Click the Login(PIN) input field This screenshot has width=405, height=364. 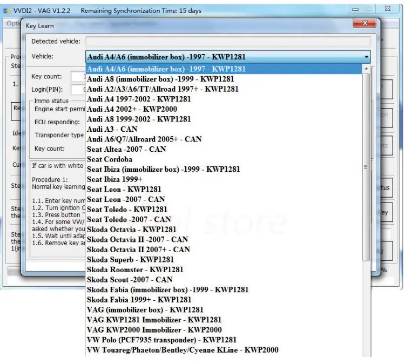coord(78,90)
